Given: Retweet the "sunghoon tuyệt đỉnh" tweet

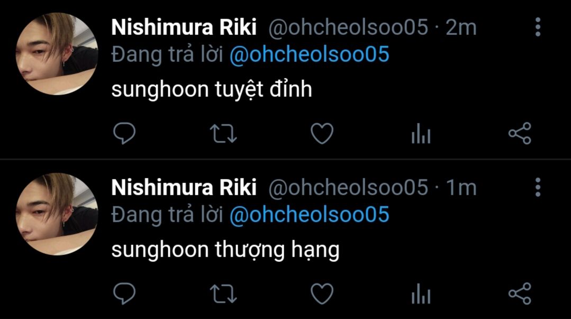Looking at the screenshot, I should coord(223,134).
